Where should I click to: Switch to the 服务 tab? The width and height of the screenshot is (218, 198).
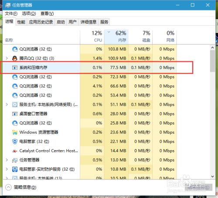coord(104,22)
